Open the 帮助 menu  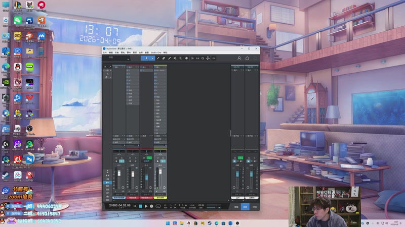click(166, 52)
